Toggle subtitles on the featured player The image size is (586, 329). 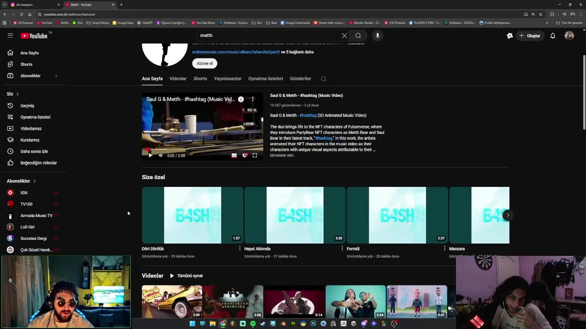click(234, 155)
